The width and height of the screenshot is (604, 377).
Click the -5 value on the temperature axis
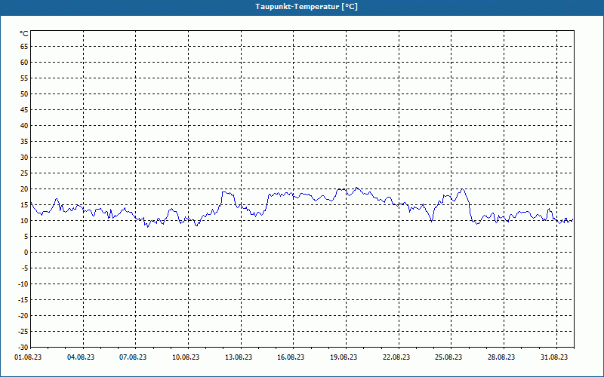click(x=25, y=268)
